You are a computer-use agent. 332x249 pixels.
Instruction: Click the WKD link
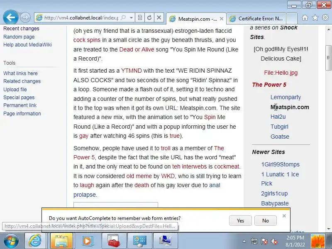pyautogui.click(x=168, y=176)
